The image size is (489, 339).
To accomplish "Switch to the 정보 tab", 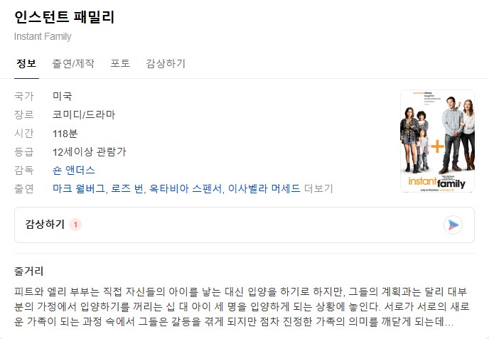I will coord(26,64).
